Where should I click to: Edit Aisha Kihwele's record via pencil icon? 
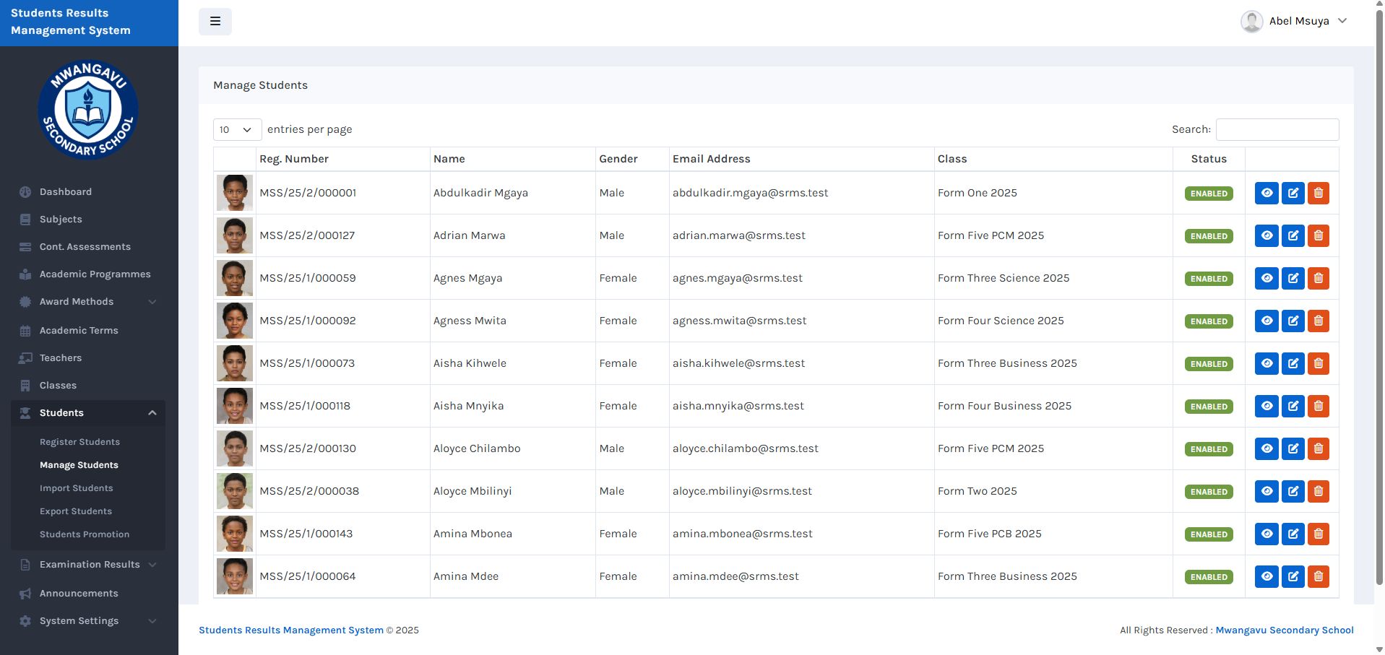(x=1293, y=363)
